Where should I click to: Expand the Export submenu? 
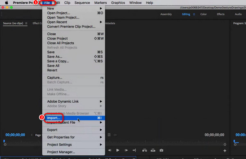point(73,130)
